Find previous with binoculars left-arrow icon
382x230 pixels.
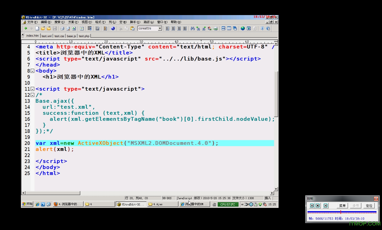pos(198,28)
